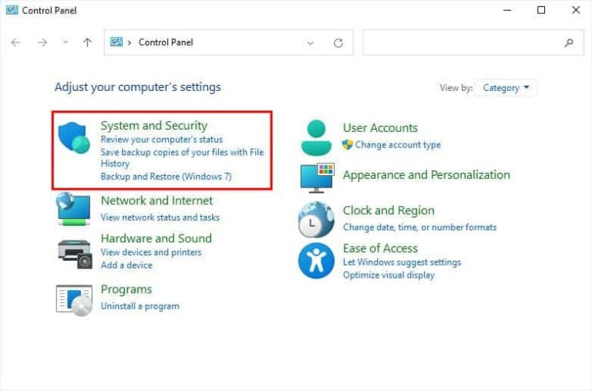This screenshot has height=391, width=592.
Task: Click inside the search Control Panel box
Action: [x=473, y=42]
